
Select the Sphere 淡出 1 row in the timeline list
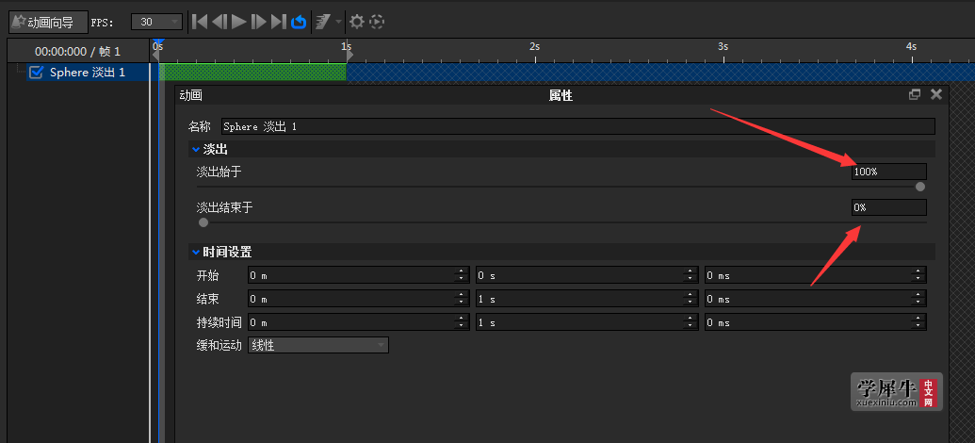(x=87, y=73)
